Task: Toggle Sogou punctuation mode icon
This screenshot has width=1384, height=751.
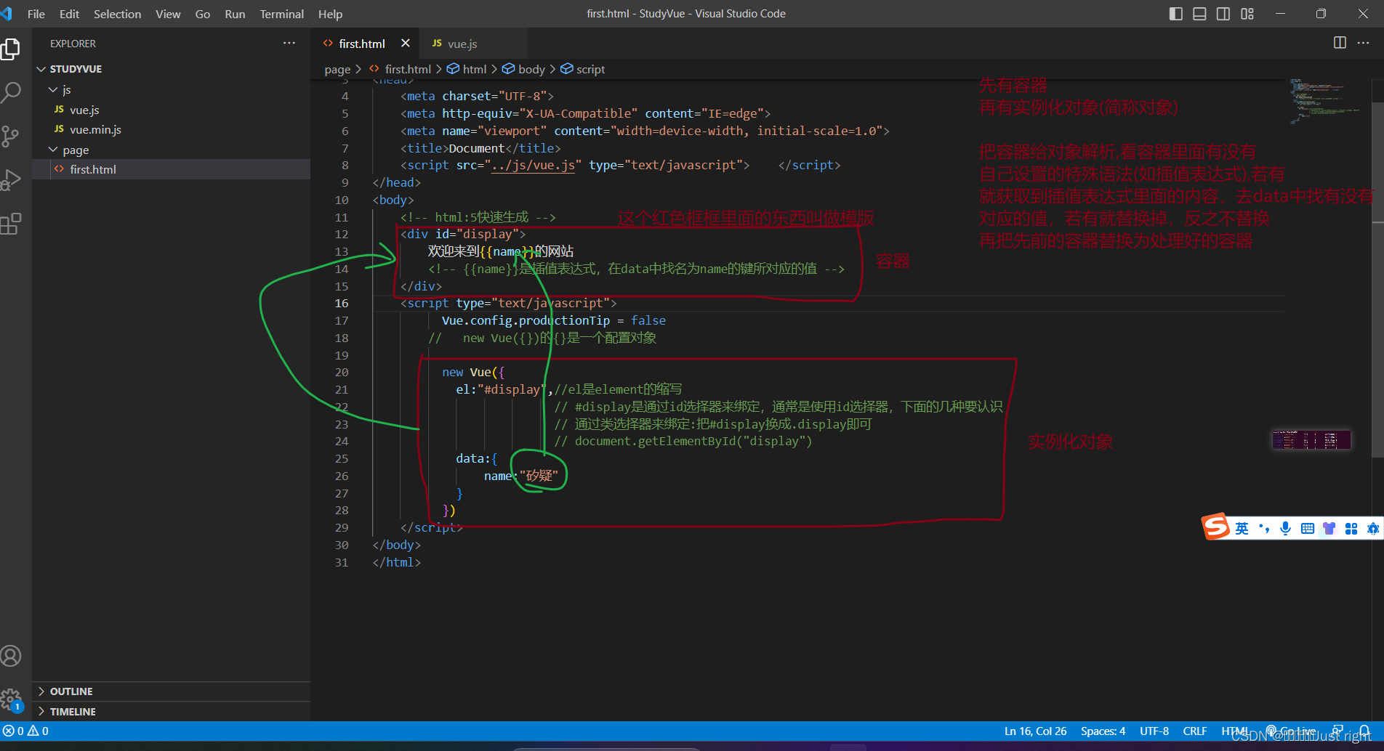Action: click(x=1264, y=528)
